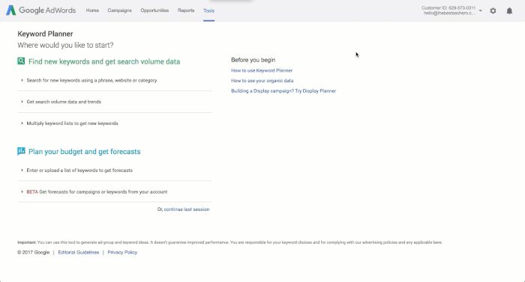Go to the Home tab
Image resolution: width=525 pixels, height=282 pixels.
[92, 10]
